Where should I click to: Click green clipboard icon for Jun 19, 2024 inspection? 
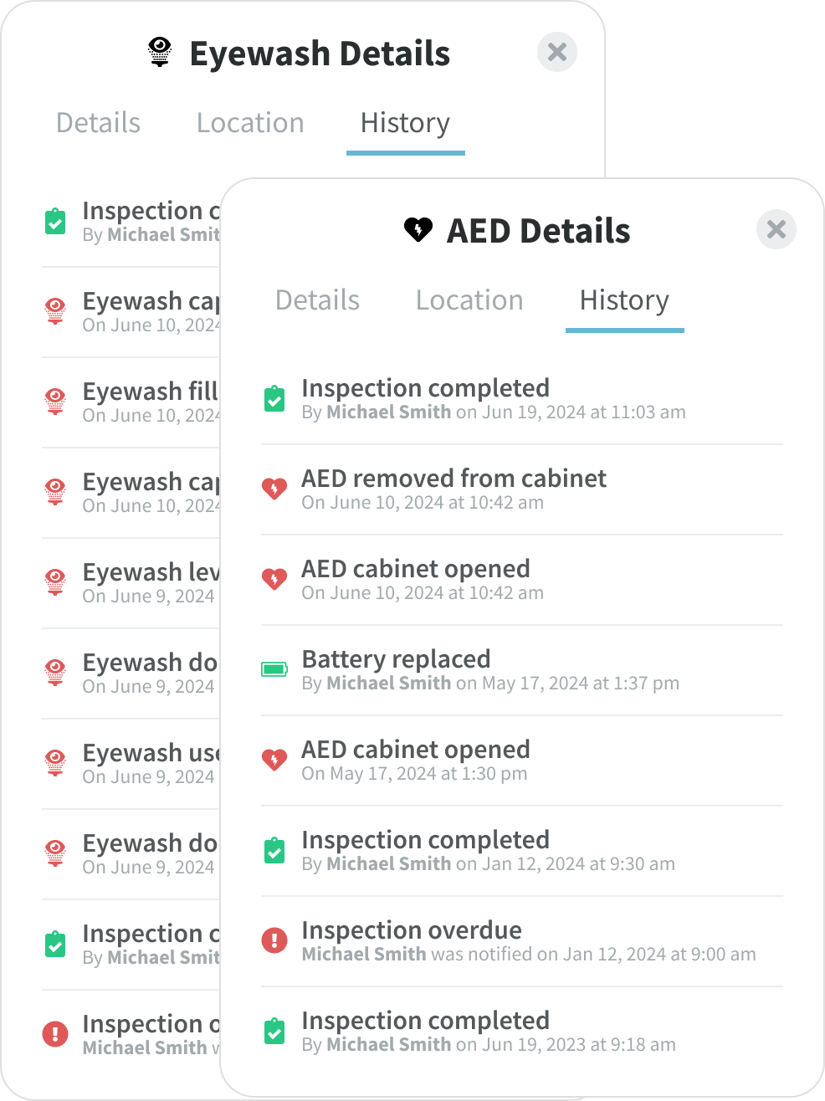coord(274,398)
